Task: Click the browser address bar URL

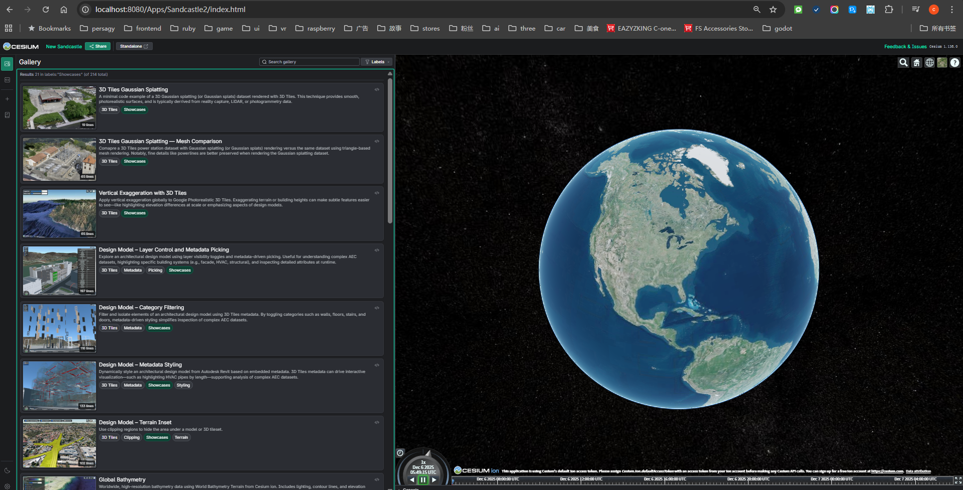Action: 170,10
